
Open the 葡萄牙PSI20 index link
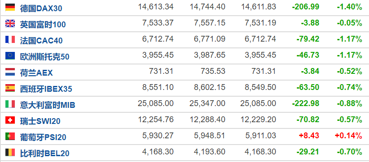pyautogui.click(x=43, y=137)
